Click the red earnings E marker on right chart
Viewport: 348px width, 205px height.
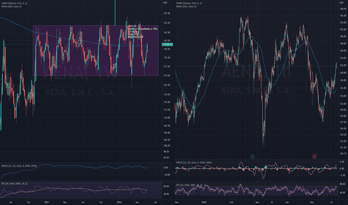tap(314, 157)
